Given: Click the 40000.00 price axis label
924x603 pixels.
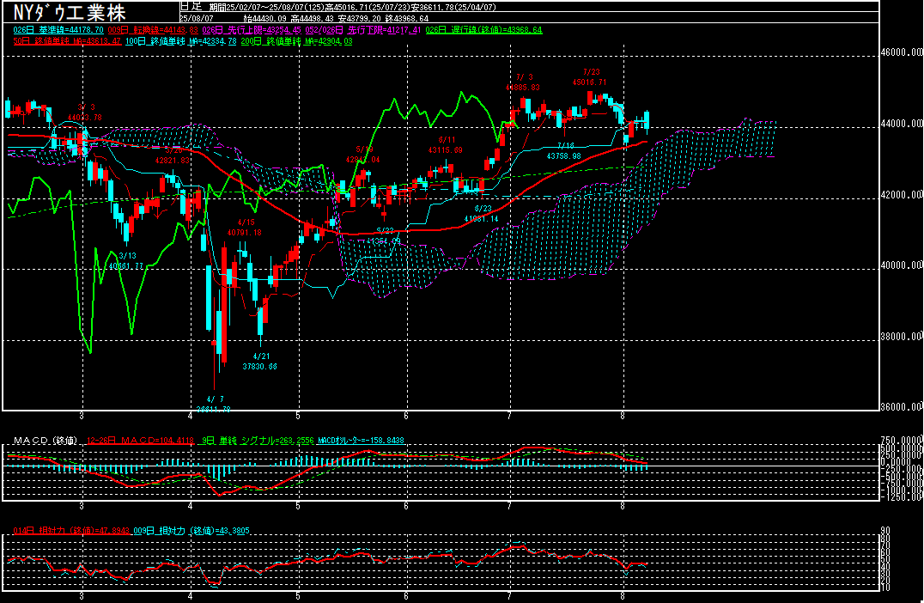Looking at the screenshot, I should point(902,265).
